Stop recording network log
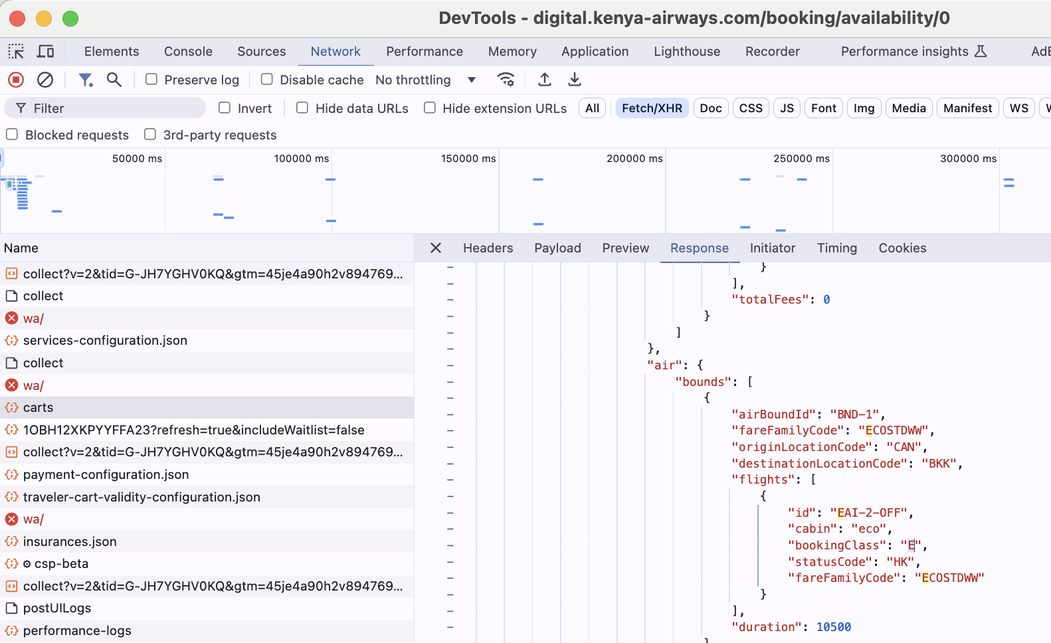The height and width of the screenshot is (643, 1051). 16,80
